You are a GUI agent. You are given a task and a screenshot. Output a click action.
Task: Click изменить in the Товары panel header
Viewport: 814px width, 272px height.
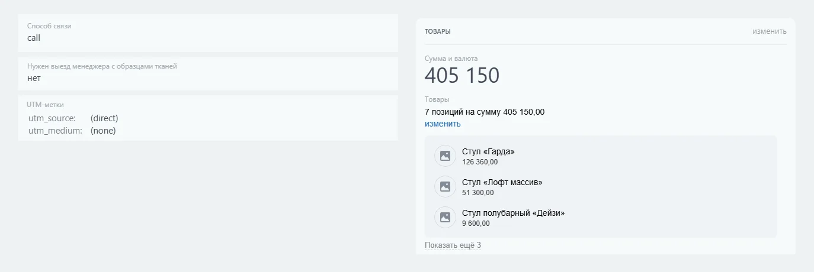tap(770, 31)
